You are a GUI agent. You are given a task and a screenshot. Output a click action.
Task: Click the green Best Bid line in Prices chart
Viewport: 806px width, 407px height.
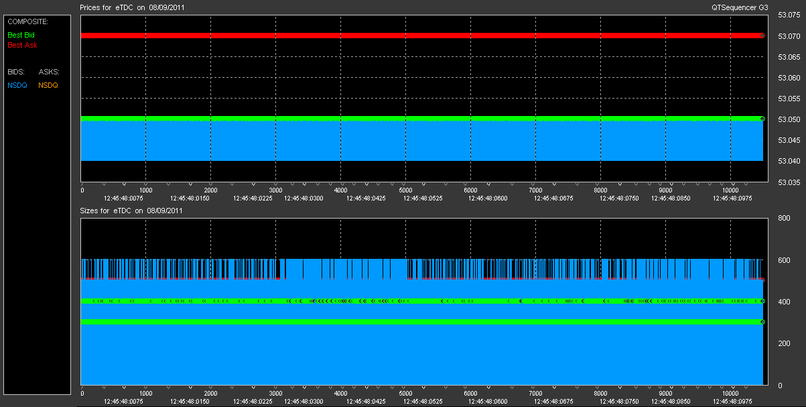422,119
